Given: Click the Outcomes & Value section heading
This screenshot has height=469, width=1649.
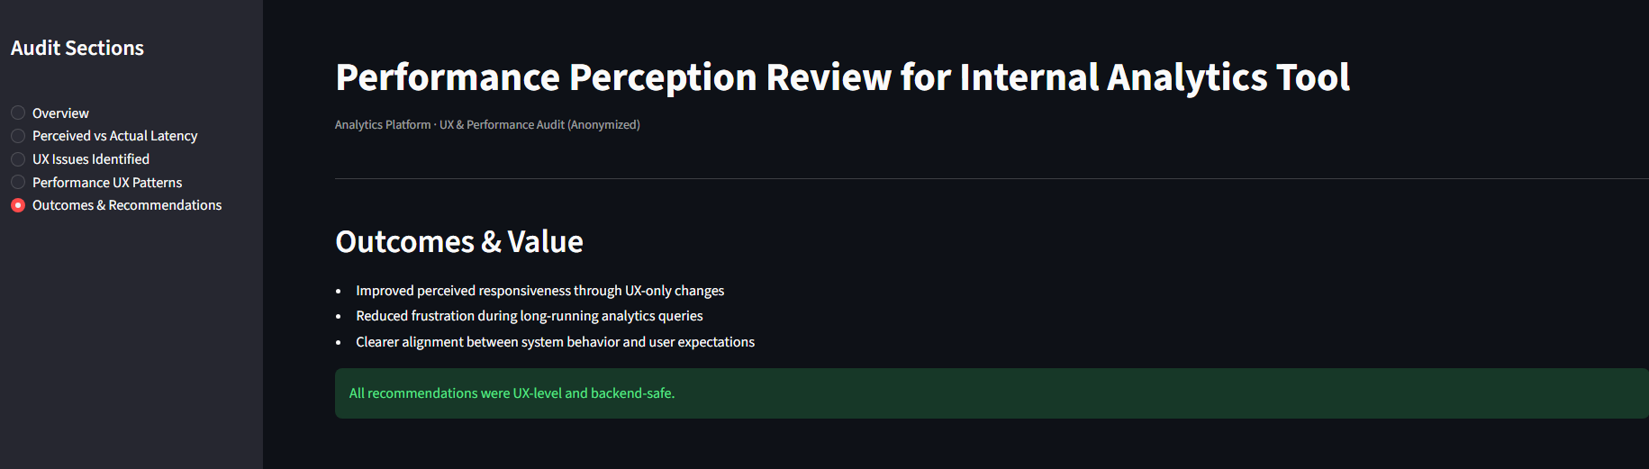Looking at the screenshot, I should [459, 241].
